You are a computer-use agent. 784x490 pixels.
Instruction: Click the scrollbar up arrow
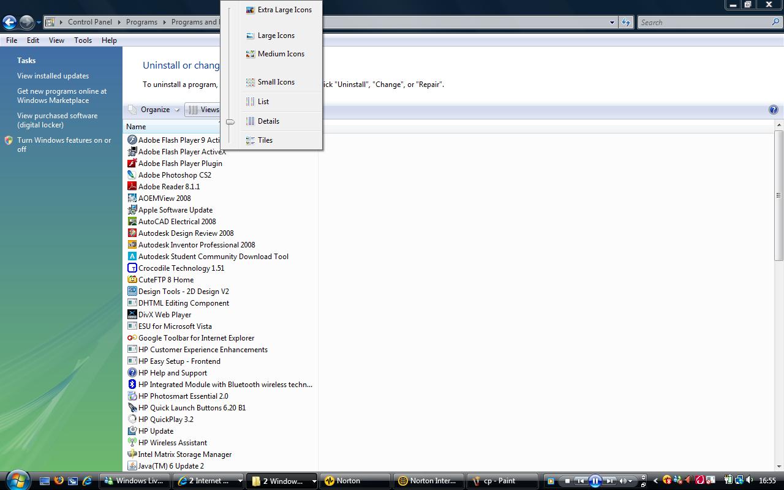point(778,125)
